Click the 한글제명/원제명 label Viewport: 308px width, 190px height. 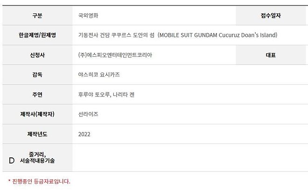pyautogui.click(x=37, y=35)
